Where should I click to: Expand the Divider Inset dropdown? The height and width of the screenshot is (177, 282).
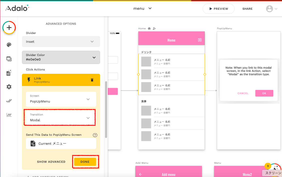pyautogui.click(x=61, y=41)
